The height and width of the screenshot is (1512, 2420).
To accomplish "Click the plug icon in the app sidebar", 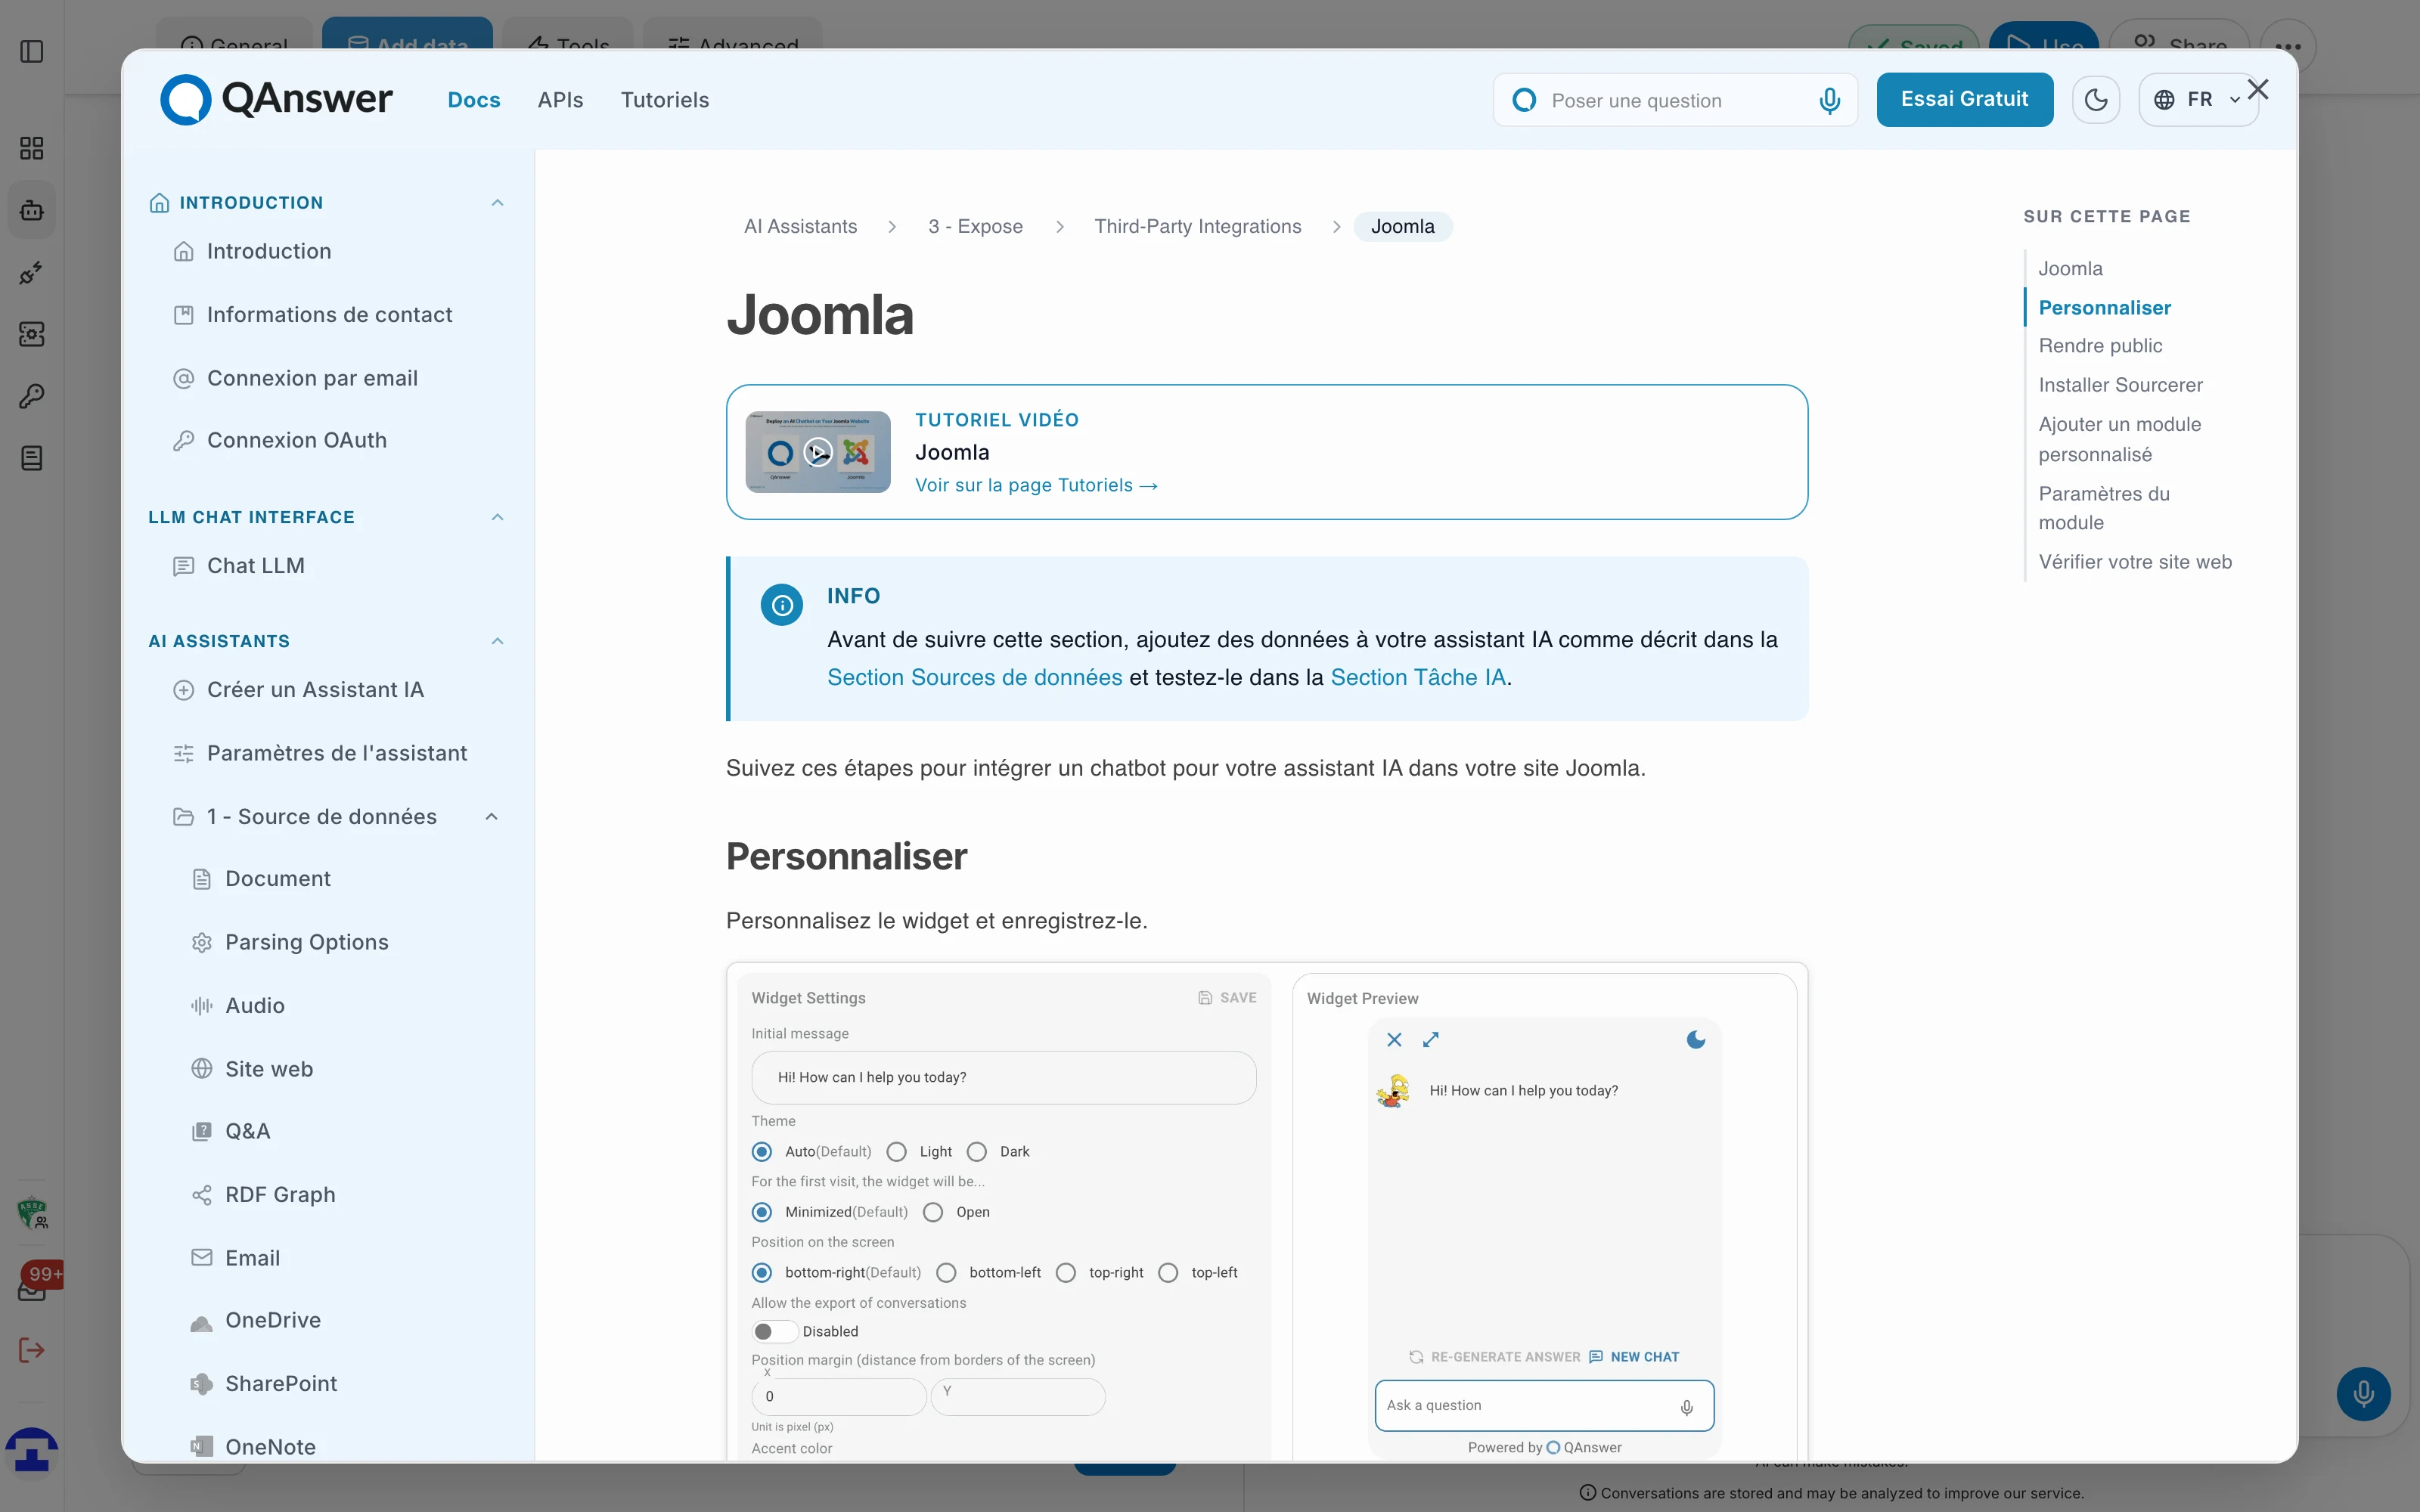I will click(x=32, y=273).
